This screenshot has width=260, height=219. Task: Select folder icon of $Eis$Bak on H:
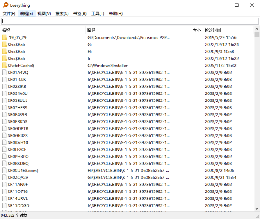4,52
